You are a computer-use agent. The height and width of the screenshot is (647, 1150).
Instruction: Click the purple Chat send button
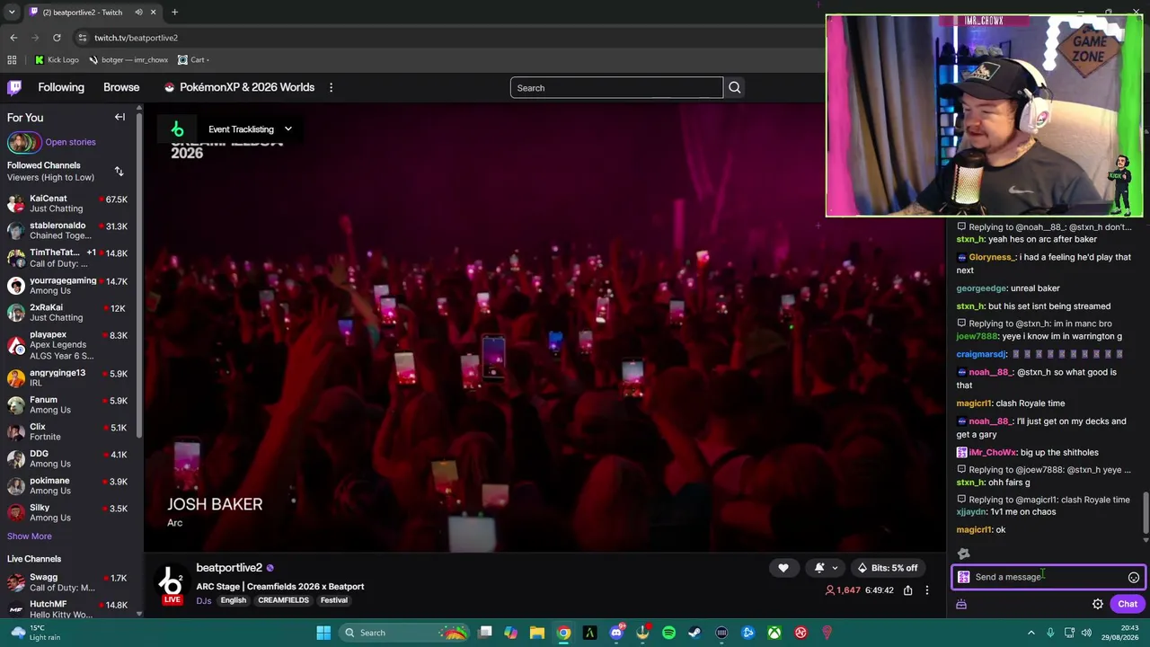tap(1128, 604)
